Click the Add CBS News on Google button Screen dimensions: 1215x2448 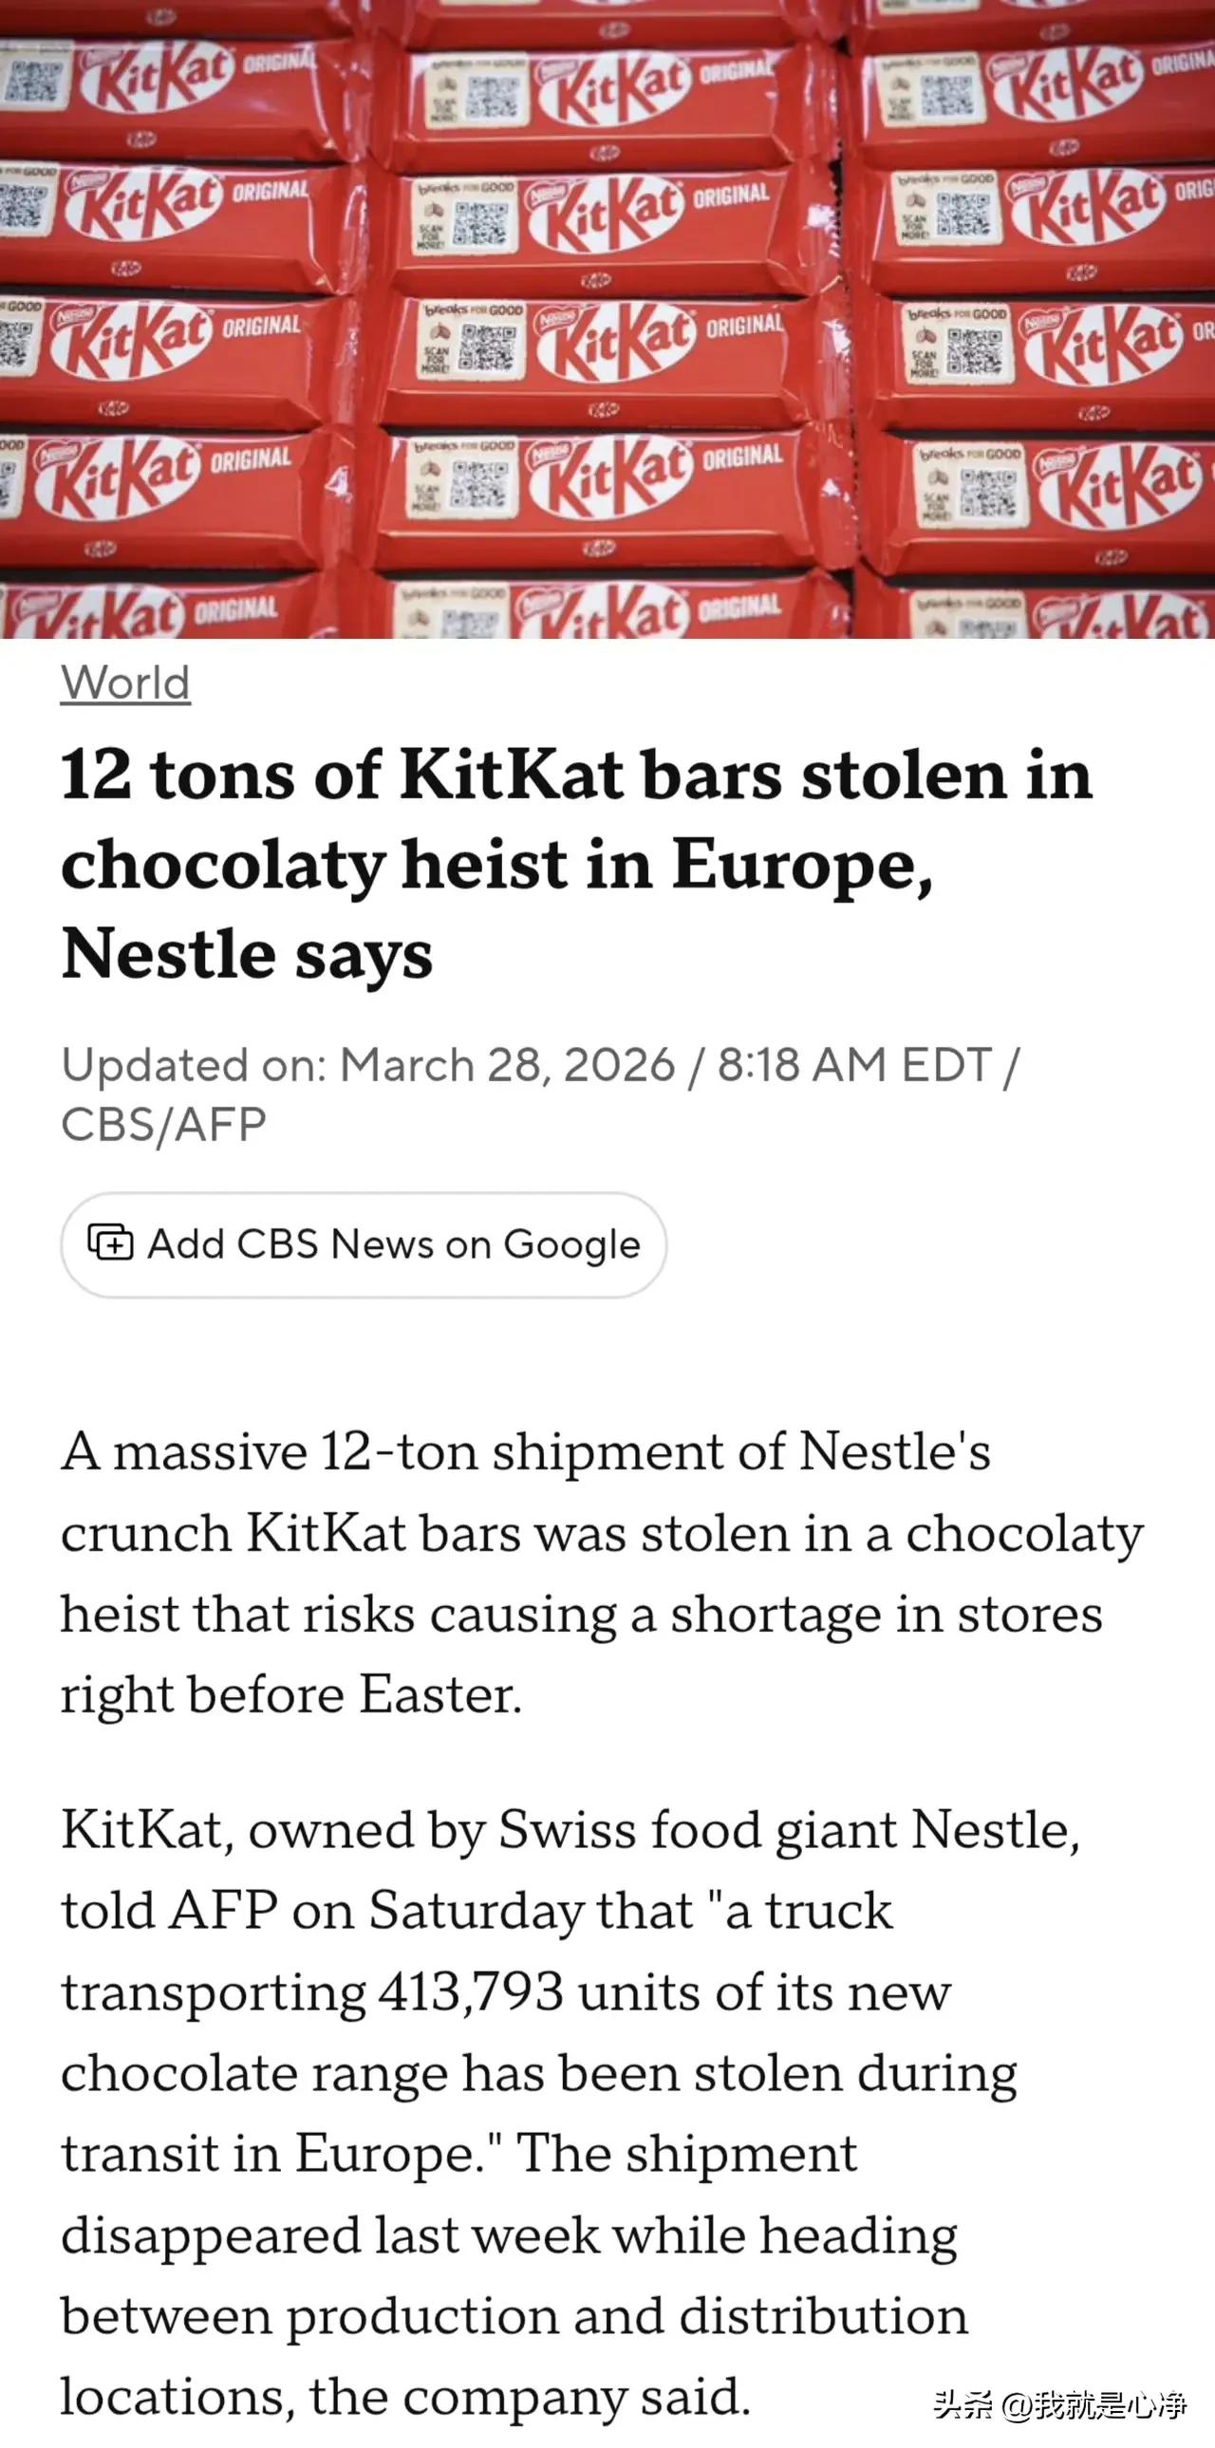pyautogui.click(x=364, y=1245)
